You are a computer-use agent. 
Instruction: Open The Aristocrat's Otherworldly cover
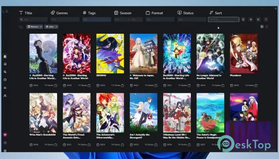pyautogui.click(x=110, y=112)
